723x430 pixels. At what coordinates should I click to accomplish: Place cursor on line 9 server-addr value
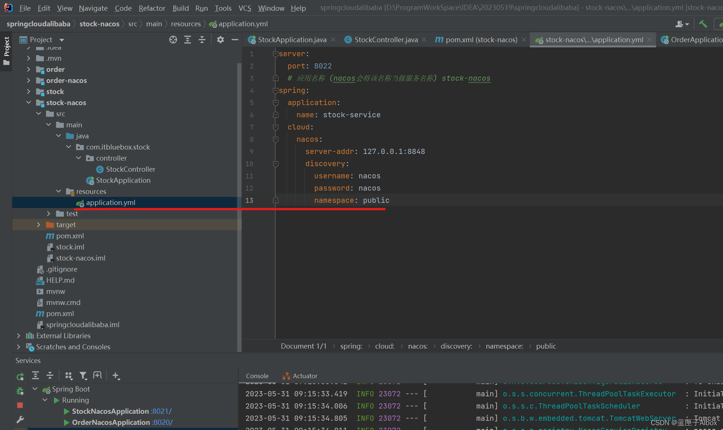coord(394,151)
